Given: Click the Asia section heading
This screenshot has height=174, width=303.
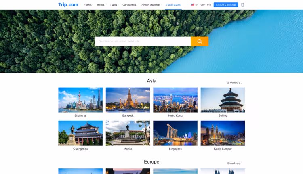Looking at the screenshot, I should [151, 81].
